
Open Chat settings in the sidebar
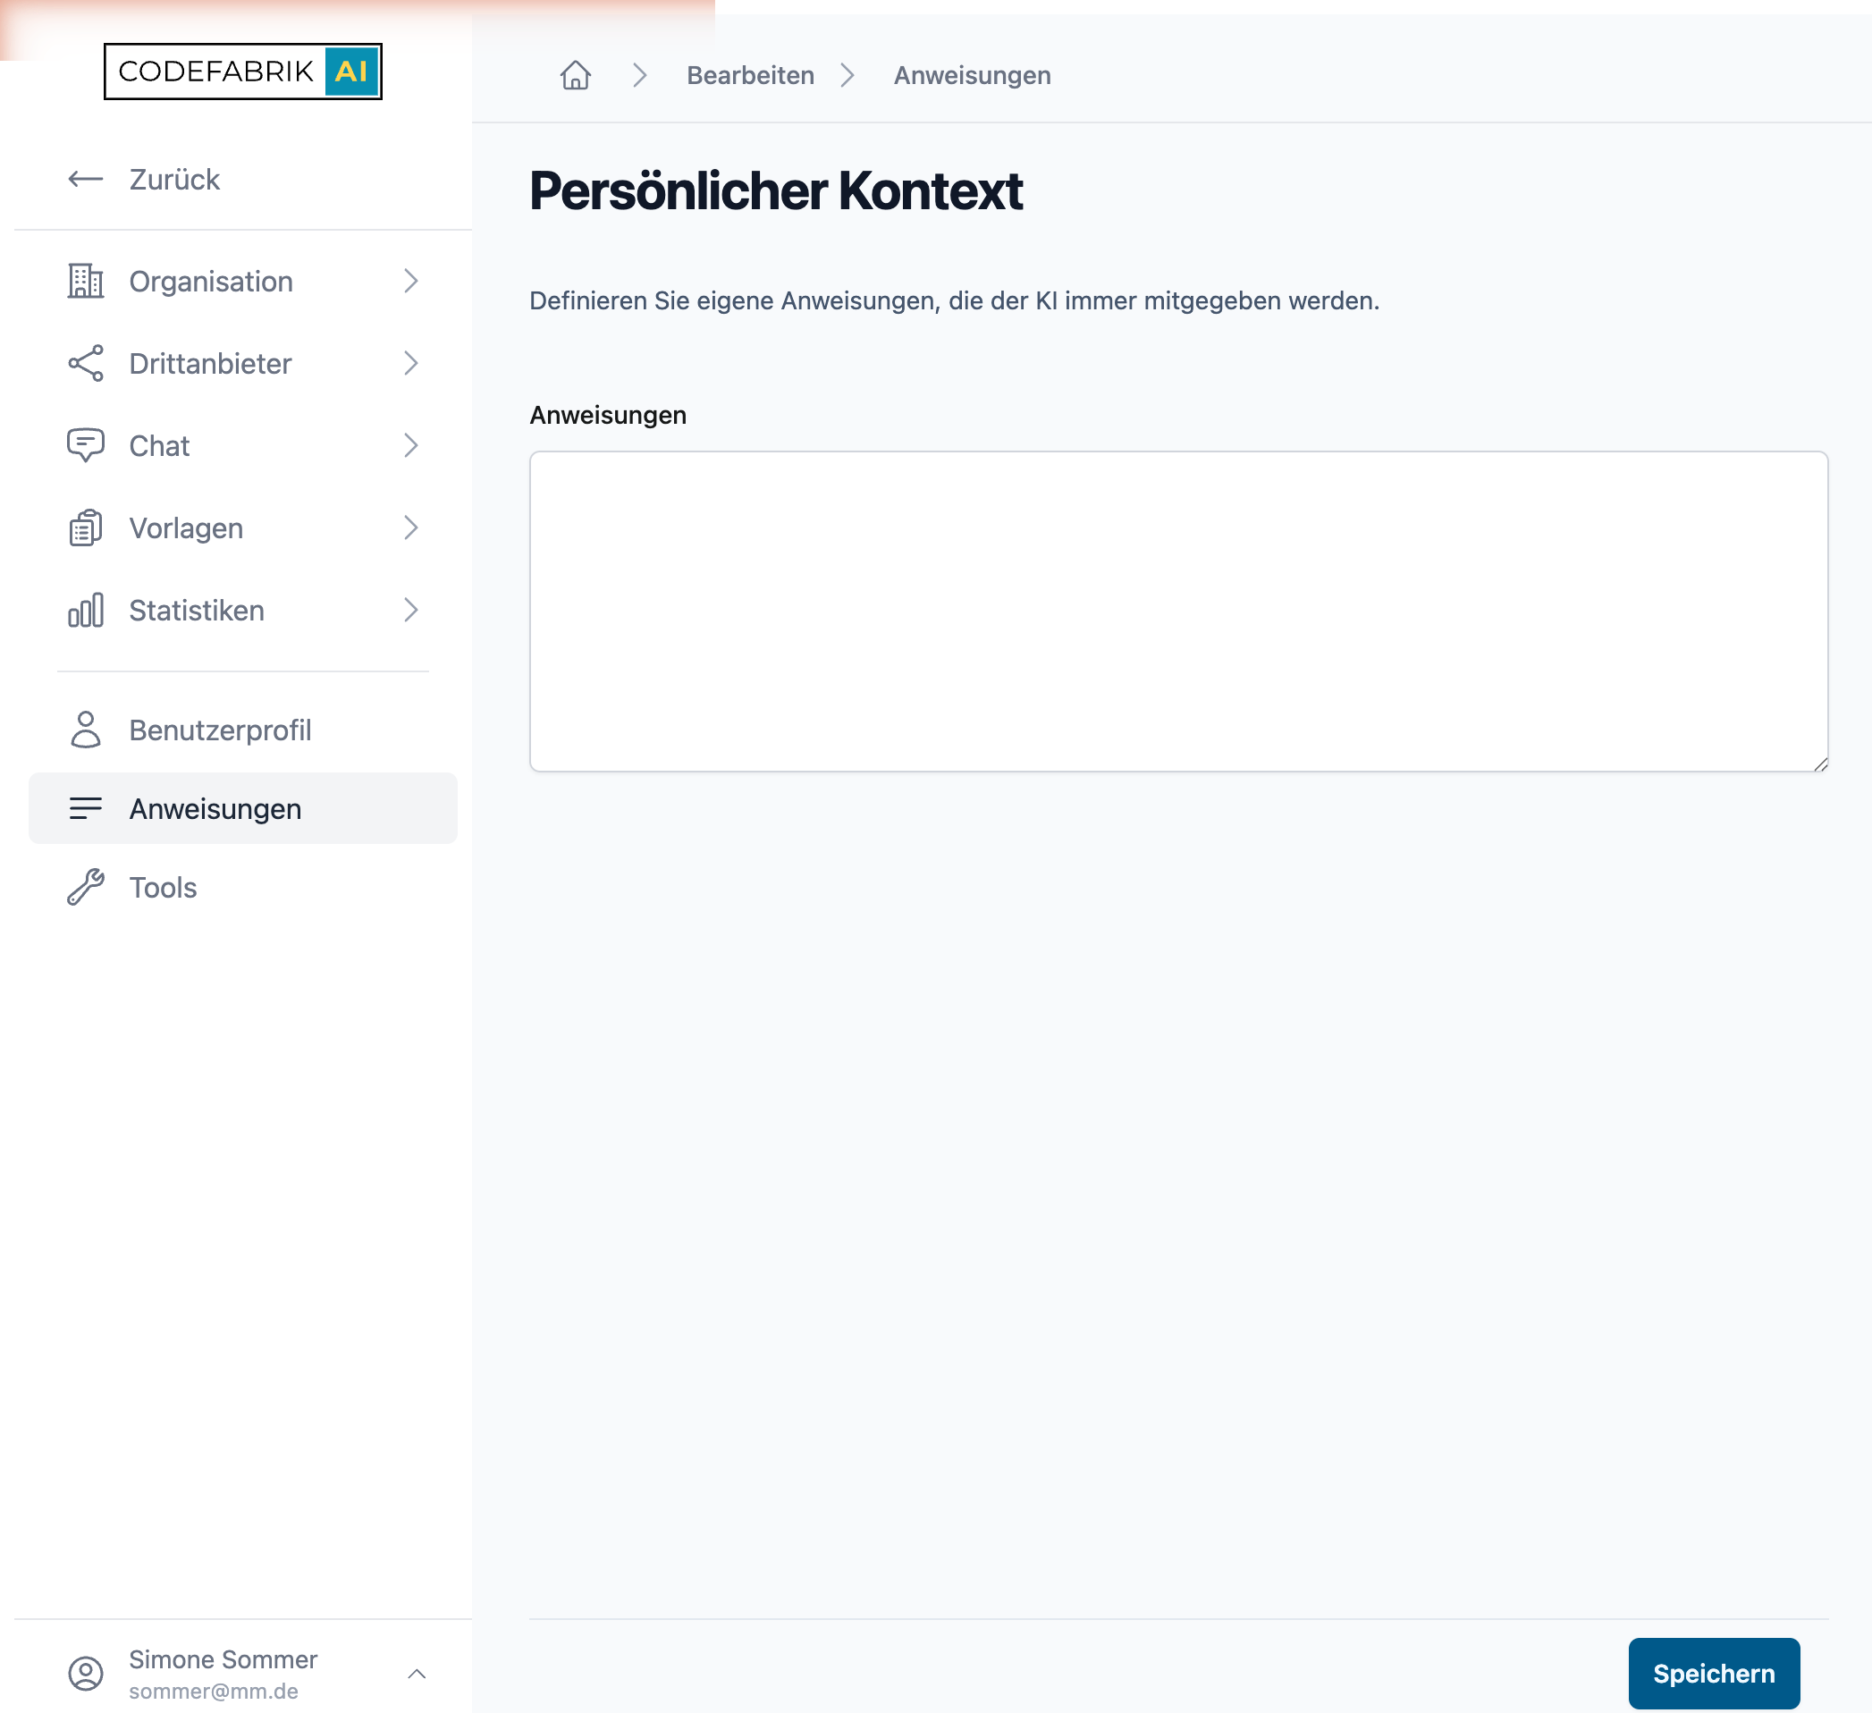click(243, 445)
